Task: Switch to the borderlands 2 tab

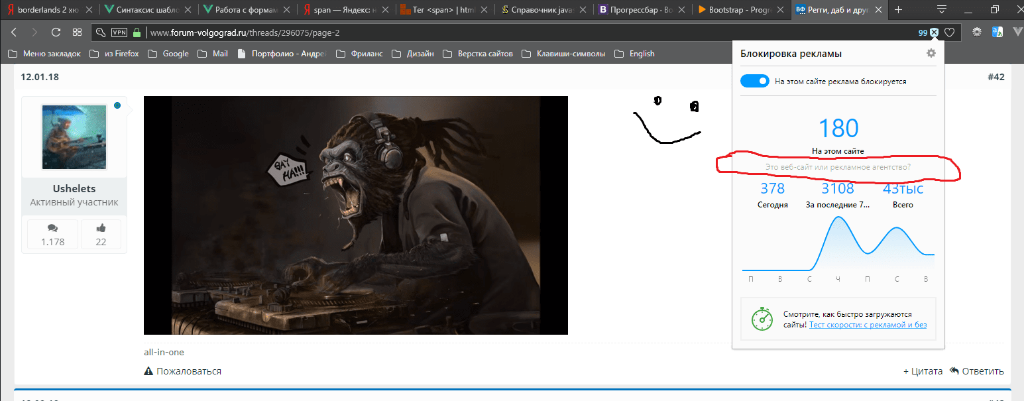Action: 50,10
